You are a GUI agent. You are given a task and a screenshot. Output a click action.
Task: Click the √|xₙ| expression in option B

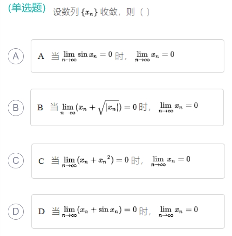(109, 107)
